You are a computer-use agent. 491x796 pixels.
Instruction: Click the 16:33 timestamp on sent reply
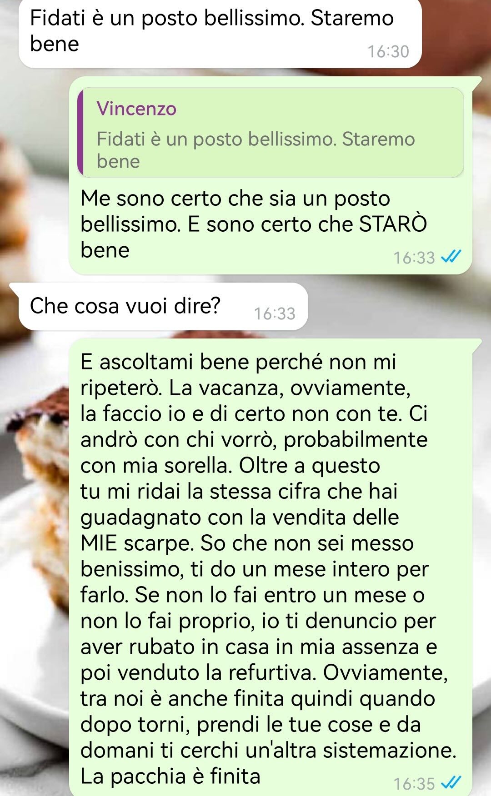point(414,258)
